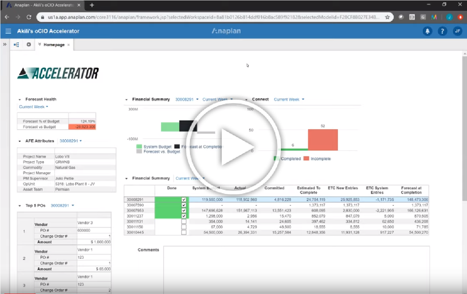Select Estimated To Complete column header
Screen dimensions: 467x294
click(x=308, y=190)
